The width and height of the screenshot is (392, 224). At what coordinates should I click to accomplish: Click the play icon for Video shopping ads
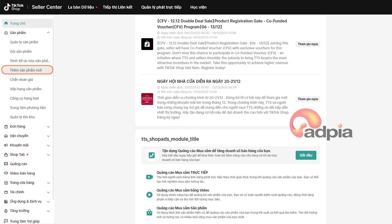(x=149, y=195)
